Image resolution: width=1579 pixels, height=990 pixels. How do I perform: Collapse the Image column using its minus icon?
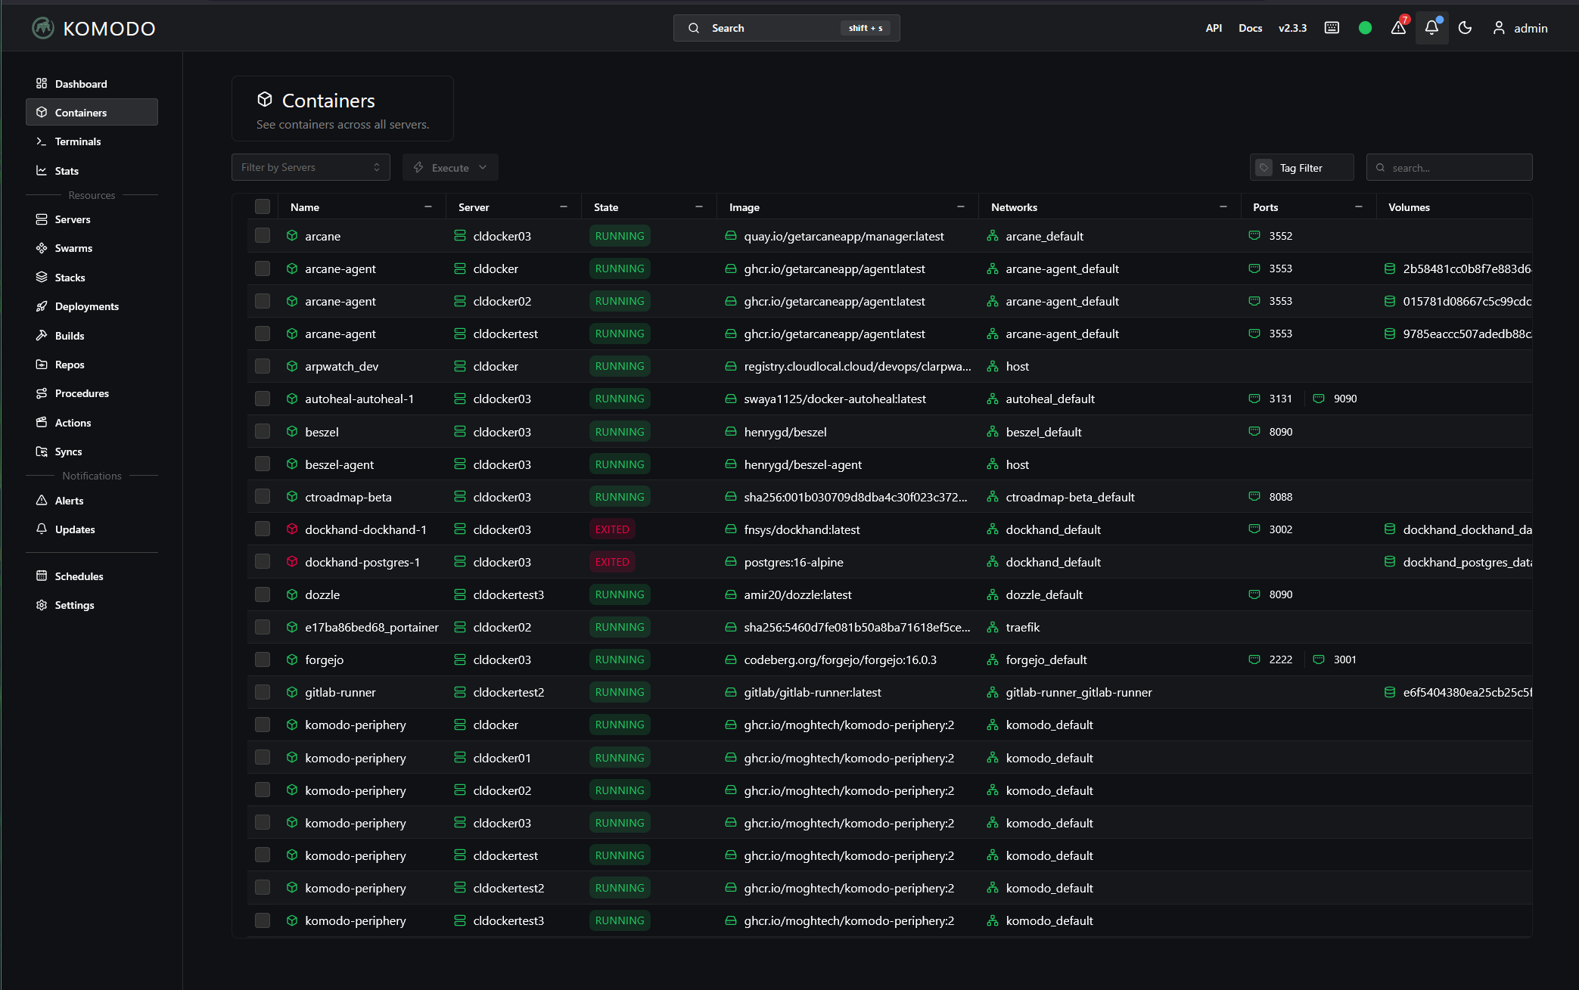pyautogui.click(x=961, y=206)
